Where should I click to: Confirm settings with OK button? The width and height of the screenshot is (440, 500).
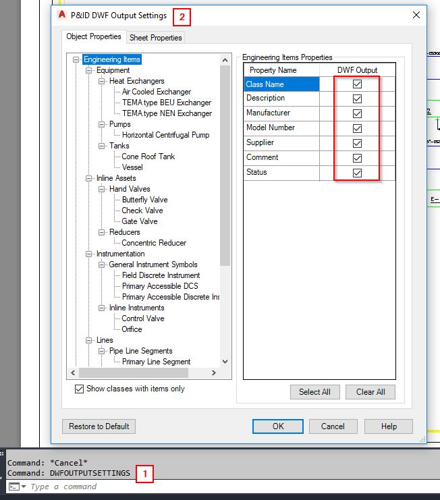(x=278, y=426)
